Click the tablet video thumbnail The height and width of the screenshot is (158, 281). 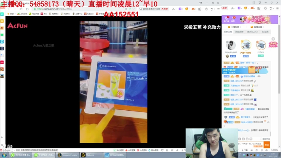click(x=114, y=82)
